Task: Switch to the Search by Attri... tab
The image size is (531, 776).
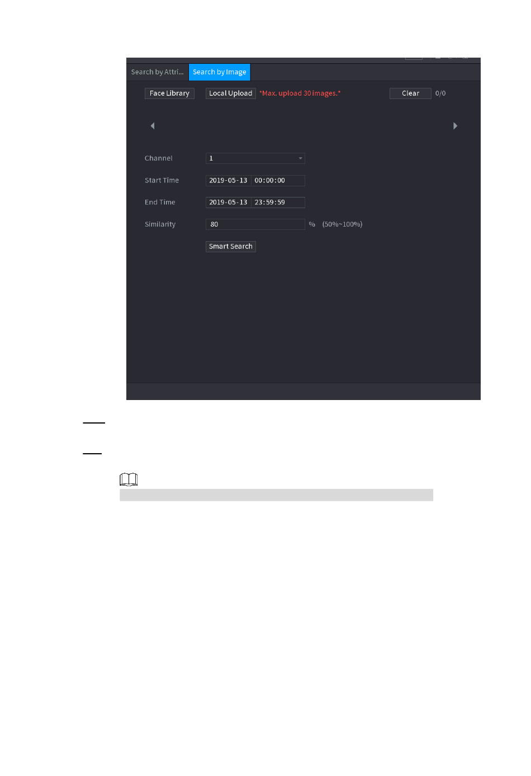Action: pos(157,72)
